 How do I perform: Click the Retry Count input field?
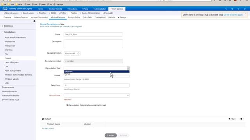click(96, 85)
